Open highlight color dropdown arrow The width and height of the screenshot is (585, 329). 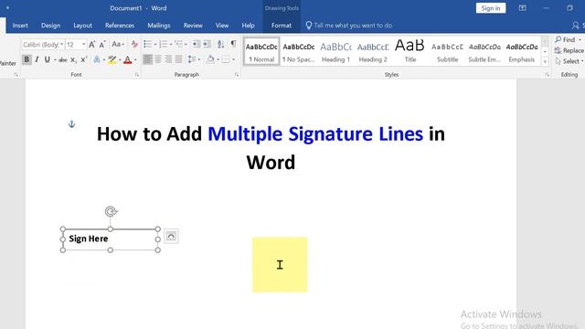120,60
